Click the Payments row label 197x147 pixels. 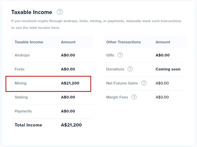pos(23,111)
